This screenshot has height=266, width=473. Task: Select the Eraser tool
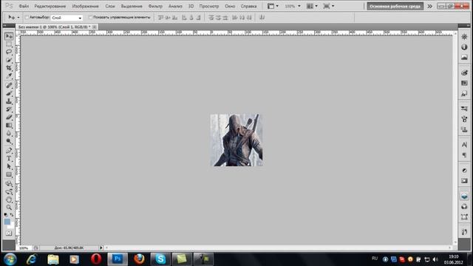9,117
